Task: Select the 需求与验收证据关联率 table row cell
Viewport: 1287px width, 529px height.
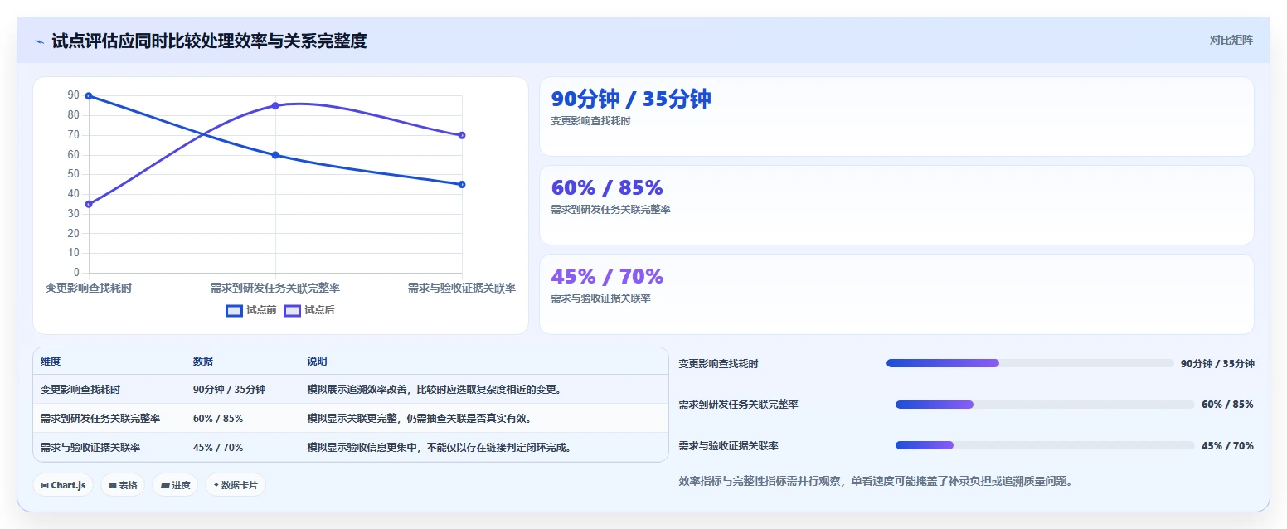Action: 90,448
